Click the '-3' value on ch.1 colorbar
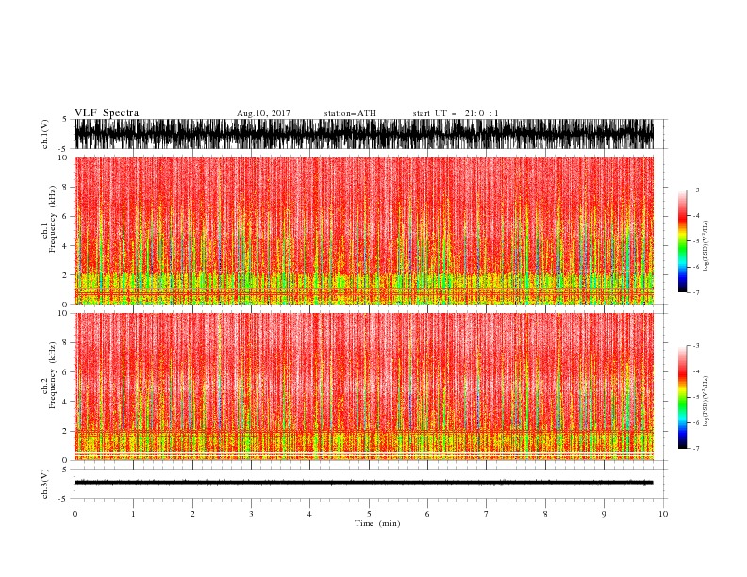Image resolution: width=747 pixels, height=577 pixels. [695, 190]
